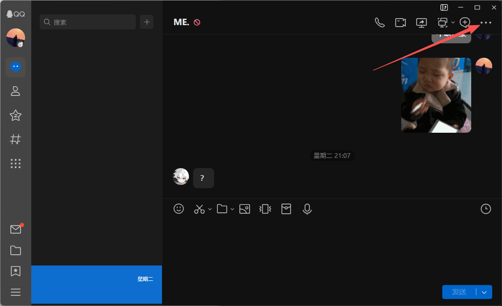This screenshot has width=502, height=306.
Task: Toggle the separate window layout icon
Action: 444,7
